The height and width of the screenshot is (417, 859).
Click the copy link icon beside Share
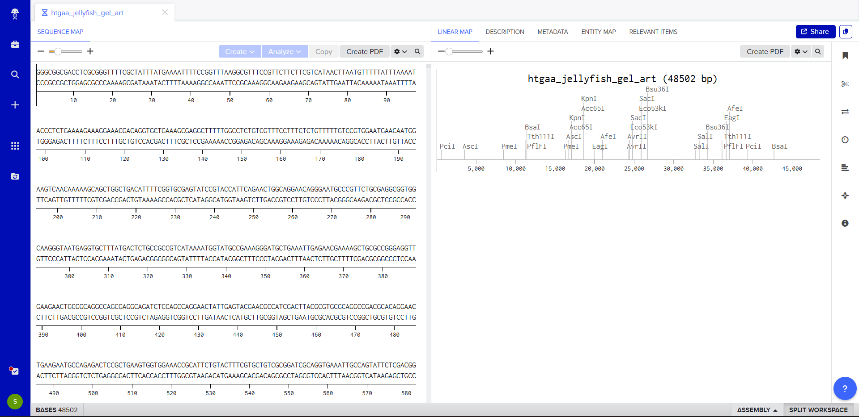846,32
